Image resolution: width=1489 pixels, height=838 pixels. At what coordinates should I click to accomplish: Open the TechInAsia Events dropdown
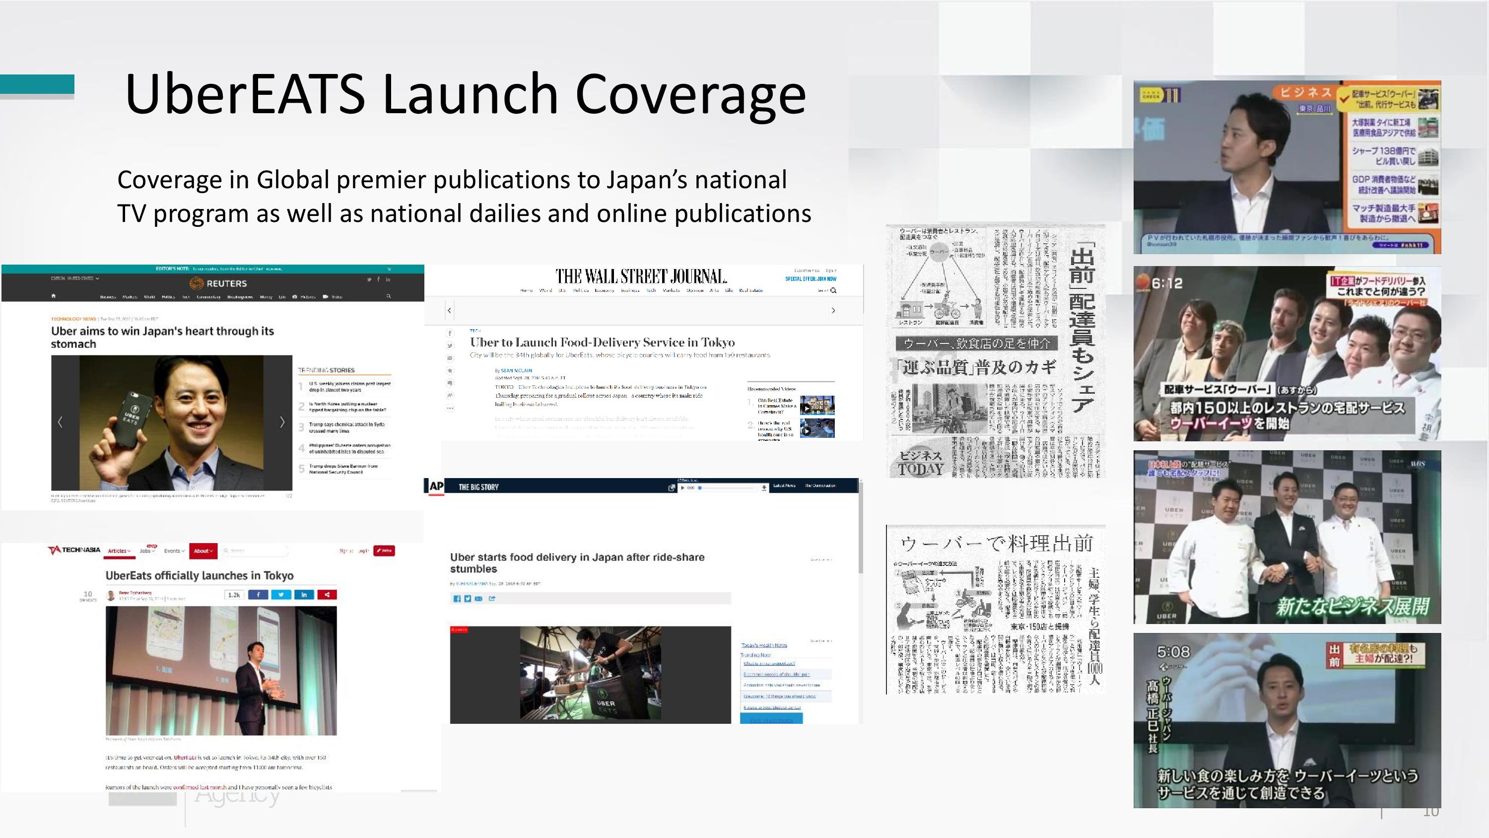point(174,551)
